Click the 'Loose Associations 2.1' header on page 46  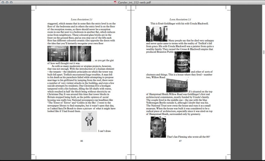pyautogui.click(x=82, y=19)
